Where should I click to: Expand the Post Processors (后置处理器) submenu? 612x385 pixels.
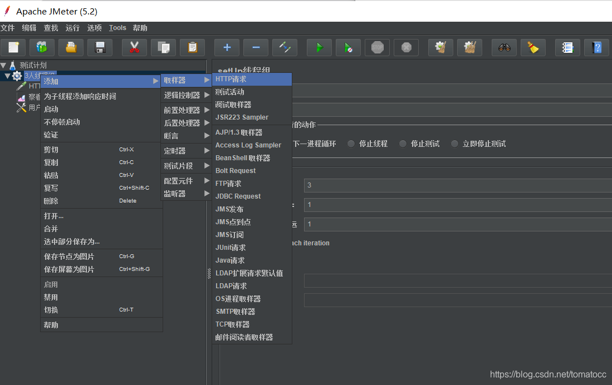pos(186,123)
